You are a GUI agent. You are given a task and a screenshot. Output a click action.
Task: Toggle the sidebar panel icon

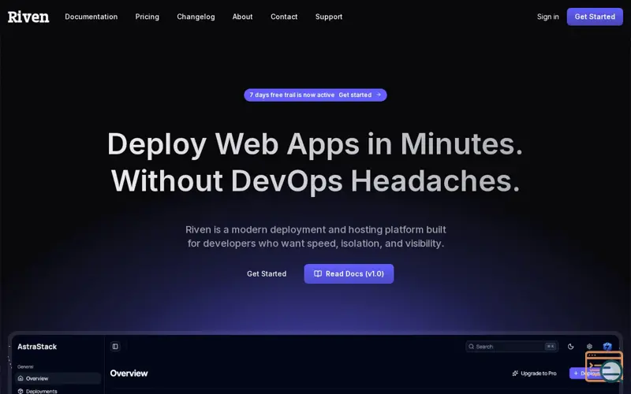click(x=115, y=347)
